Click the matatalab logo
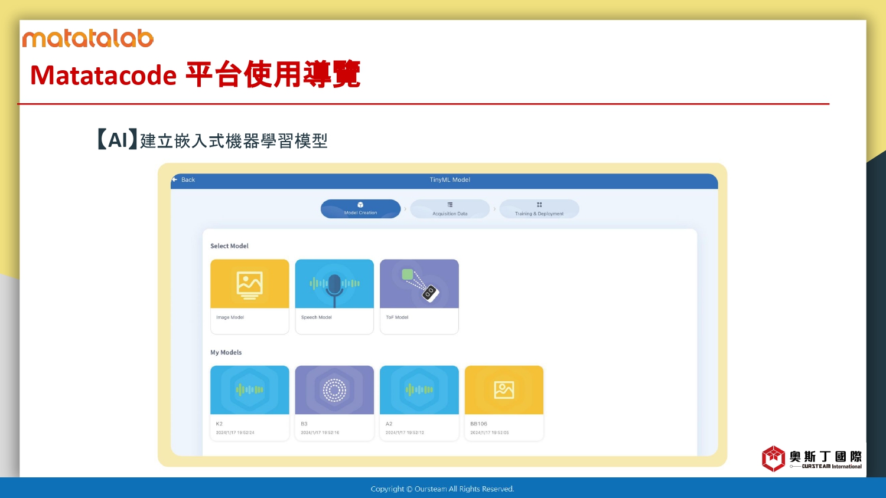Image resolution: width=886 pixels, height=498 pixels. (88, 38)
